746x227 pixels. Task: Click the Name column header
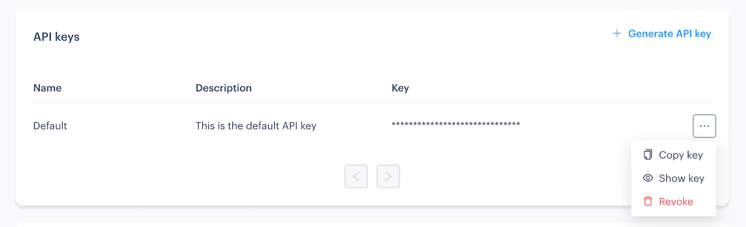pyautogui.click(x=48, y=88)
